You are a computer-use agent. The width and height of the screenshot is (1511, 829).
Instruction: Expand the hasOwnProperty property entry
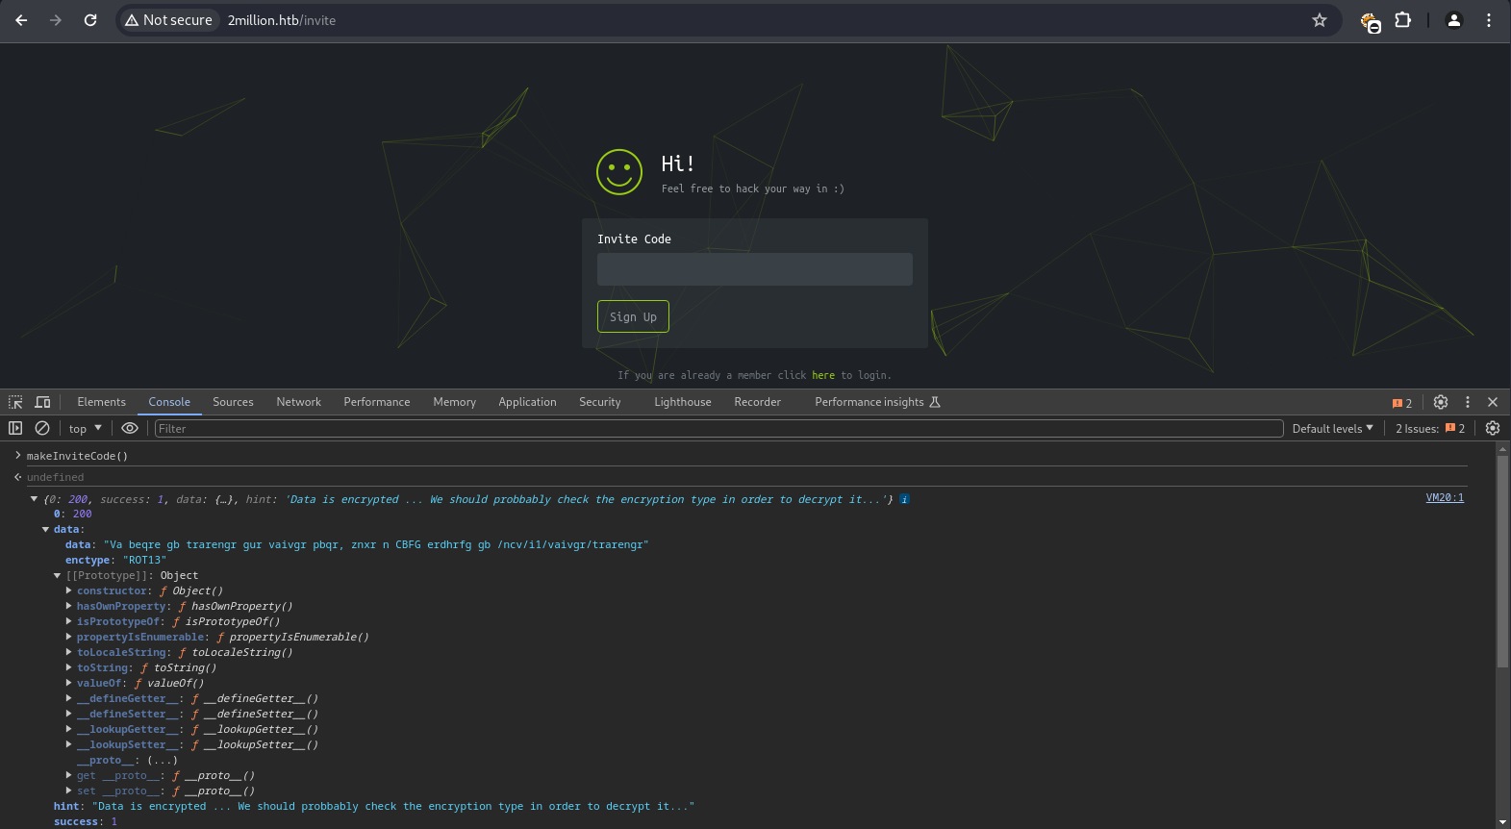[x=69, y=607]
